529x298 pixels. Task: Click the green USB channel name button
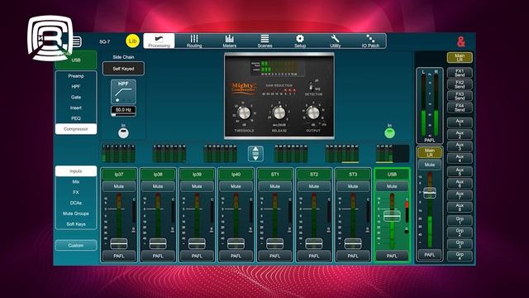(76, 60)
